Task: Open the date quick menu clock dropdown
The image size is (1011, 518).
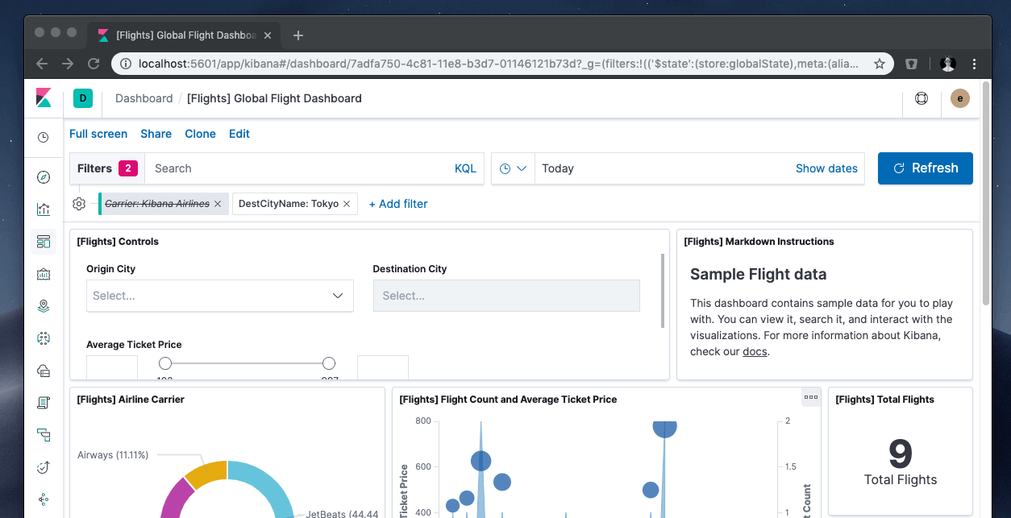Action: pos(513,168)
